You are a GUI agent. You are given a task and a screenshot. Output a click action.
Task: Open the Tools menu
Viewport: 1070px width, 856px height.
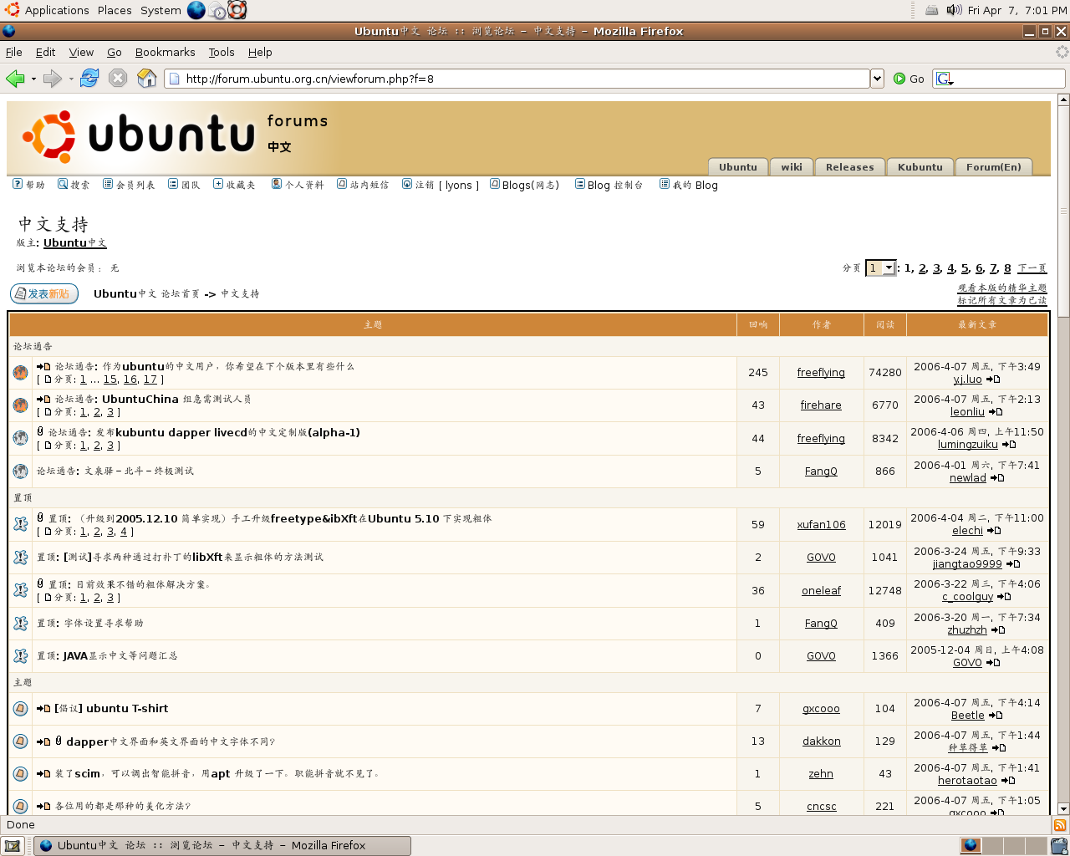[x=222, y=52]
